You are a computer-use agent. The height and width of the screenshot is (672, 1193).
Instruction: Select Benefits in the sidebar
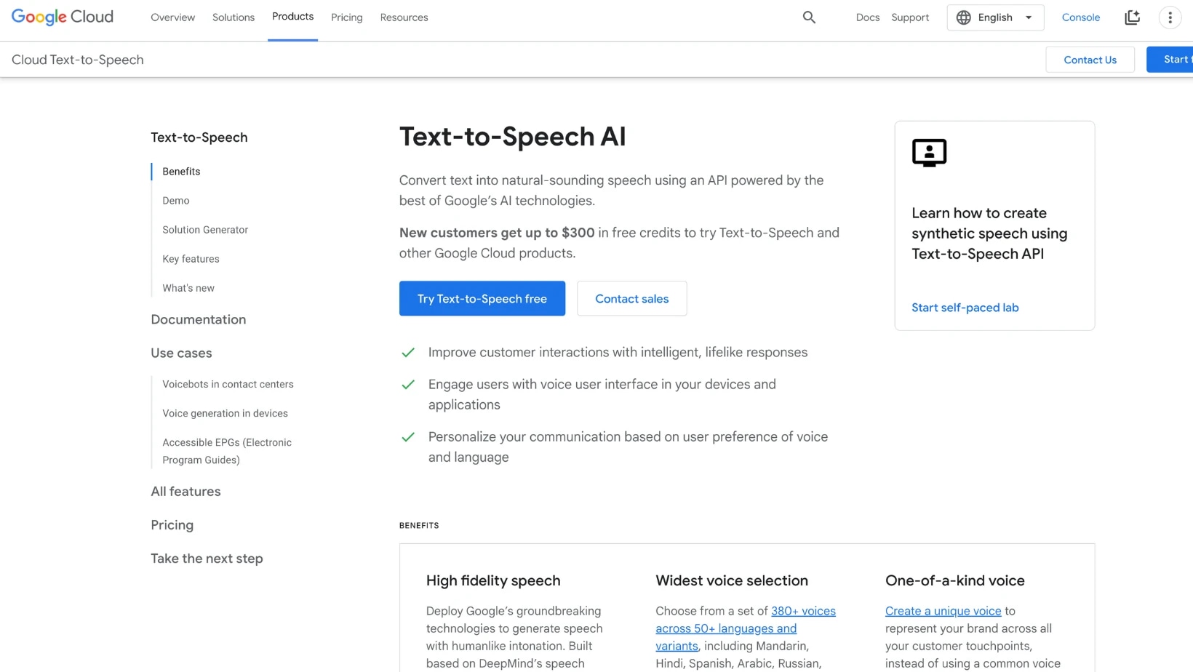click(x=181, y=172)
